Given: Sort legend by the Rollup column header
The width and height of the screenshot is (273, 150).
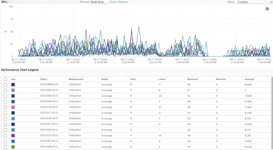Looking at the screenshot, I should click(105, 79).
